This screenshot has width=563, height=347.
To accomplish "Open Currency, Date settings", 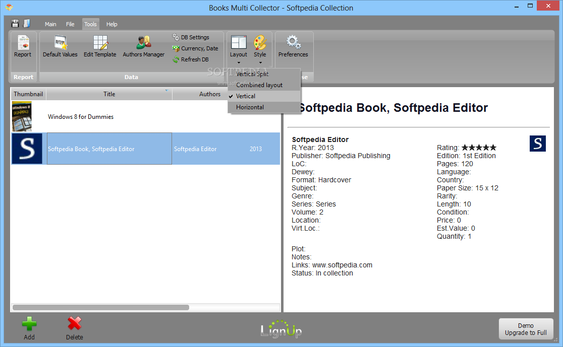I will tap(195, 48).
